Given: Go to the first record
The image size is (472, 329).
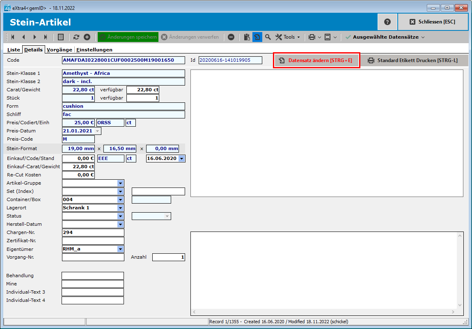Looking at the screenshot, I should (x=13, y=37).
